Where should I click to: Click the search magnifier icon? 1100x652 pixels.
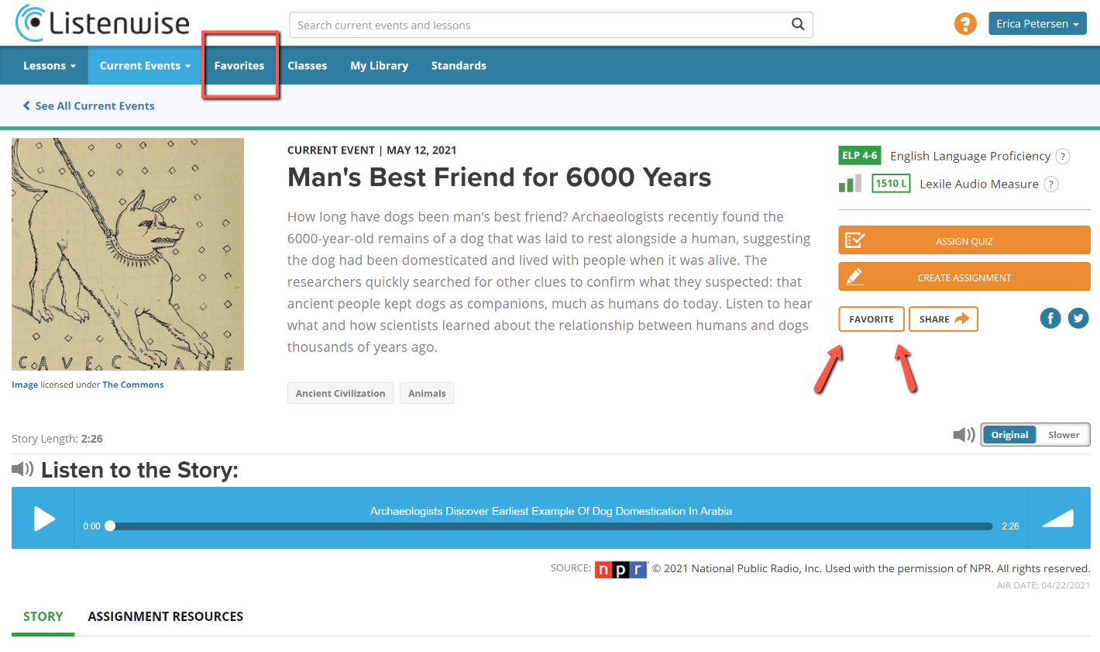(798, 25)
